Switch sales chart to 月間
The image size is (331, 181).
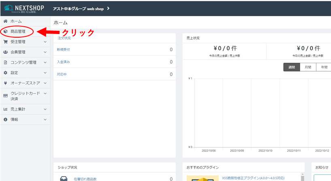[x=308, y=68]
